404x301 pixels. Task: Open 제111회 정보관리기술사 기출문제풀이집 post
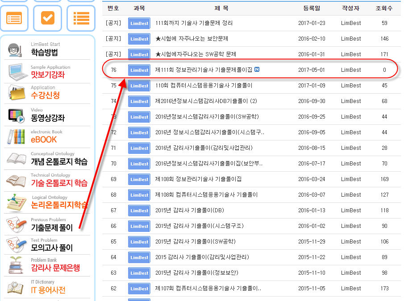(204, 70)
